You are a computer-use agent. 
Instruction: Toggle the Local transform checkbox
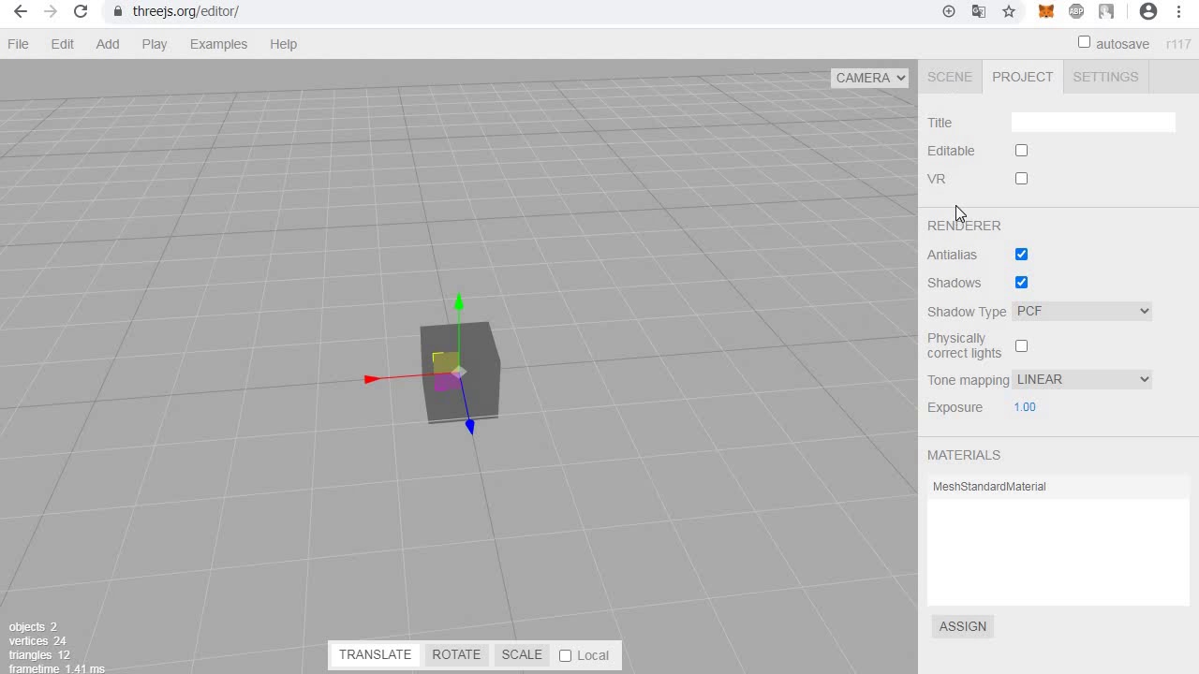click(565, 655)
